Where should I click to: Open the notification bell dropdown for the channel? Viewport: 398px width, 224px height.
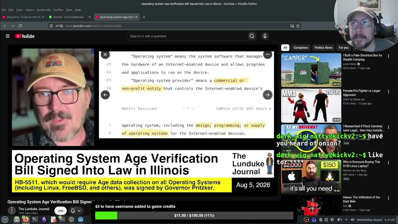coord(76,211)
